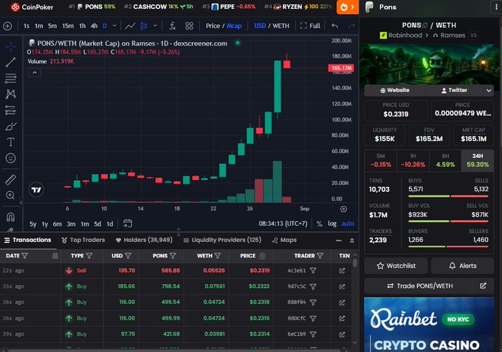Toggle auto scale on chart

(348, 224)
